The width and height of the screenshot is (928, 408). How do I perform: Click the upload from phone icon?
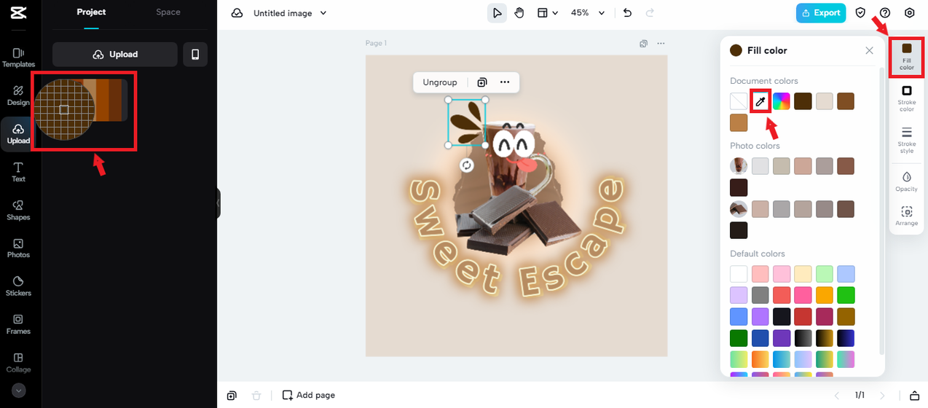tap(195, 55)
